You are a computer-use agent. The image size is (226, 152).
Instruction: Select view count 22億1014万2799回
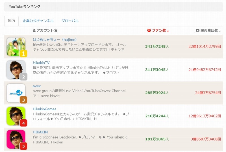[x=205, y=46]
